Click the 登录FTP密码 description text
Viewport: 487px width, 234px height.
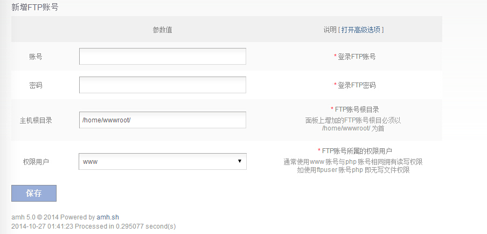pyautogui.click(x=356, y=85)
